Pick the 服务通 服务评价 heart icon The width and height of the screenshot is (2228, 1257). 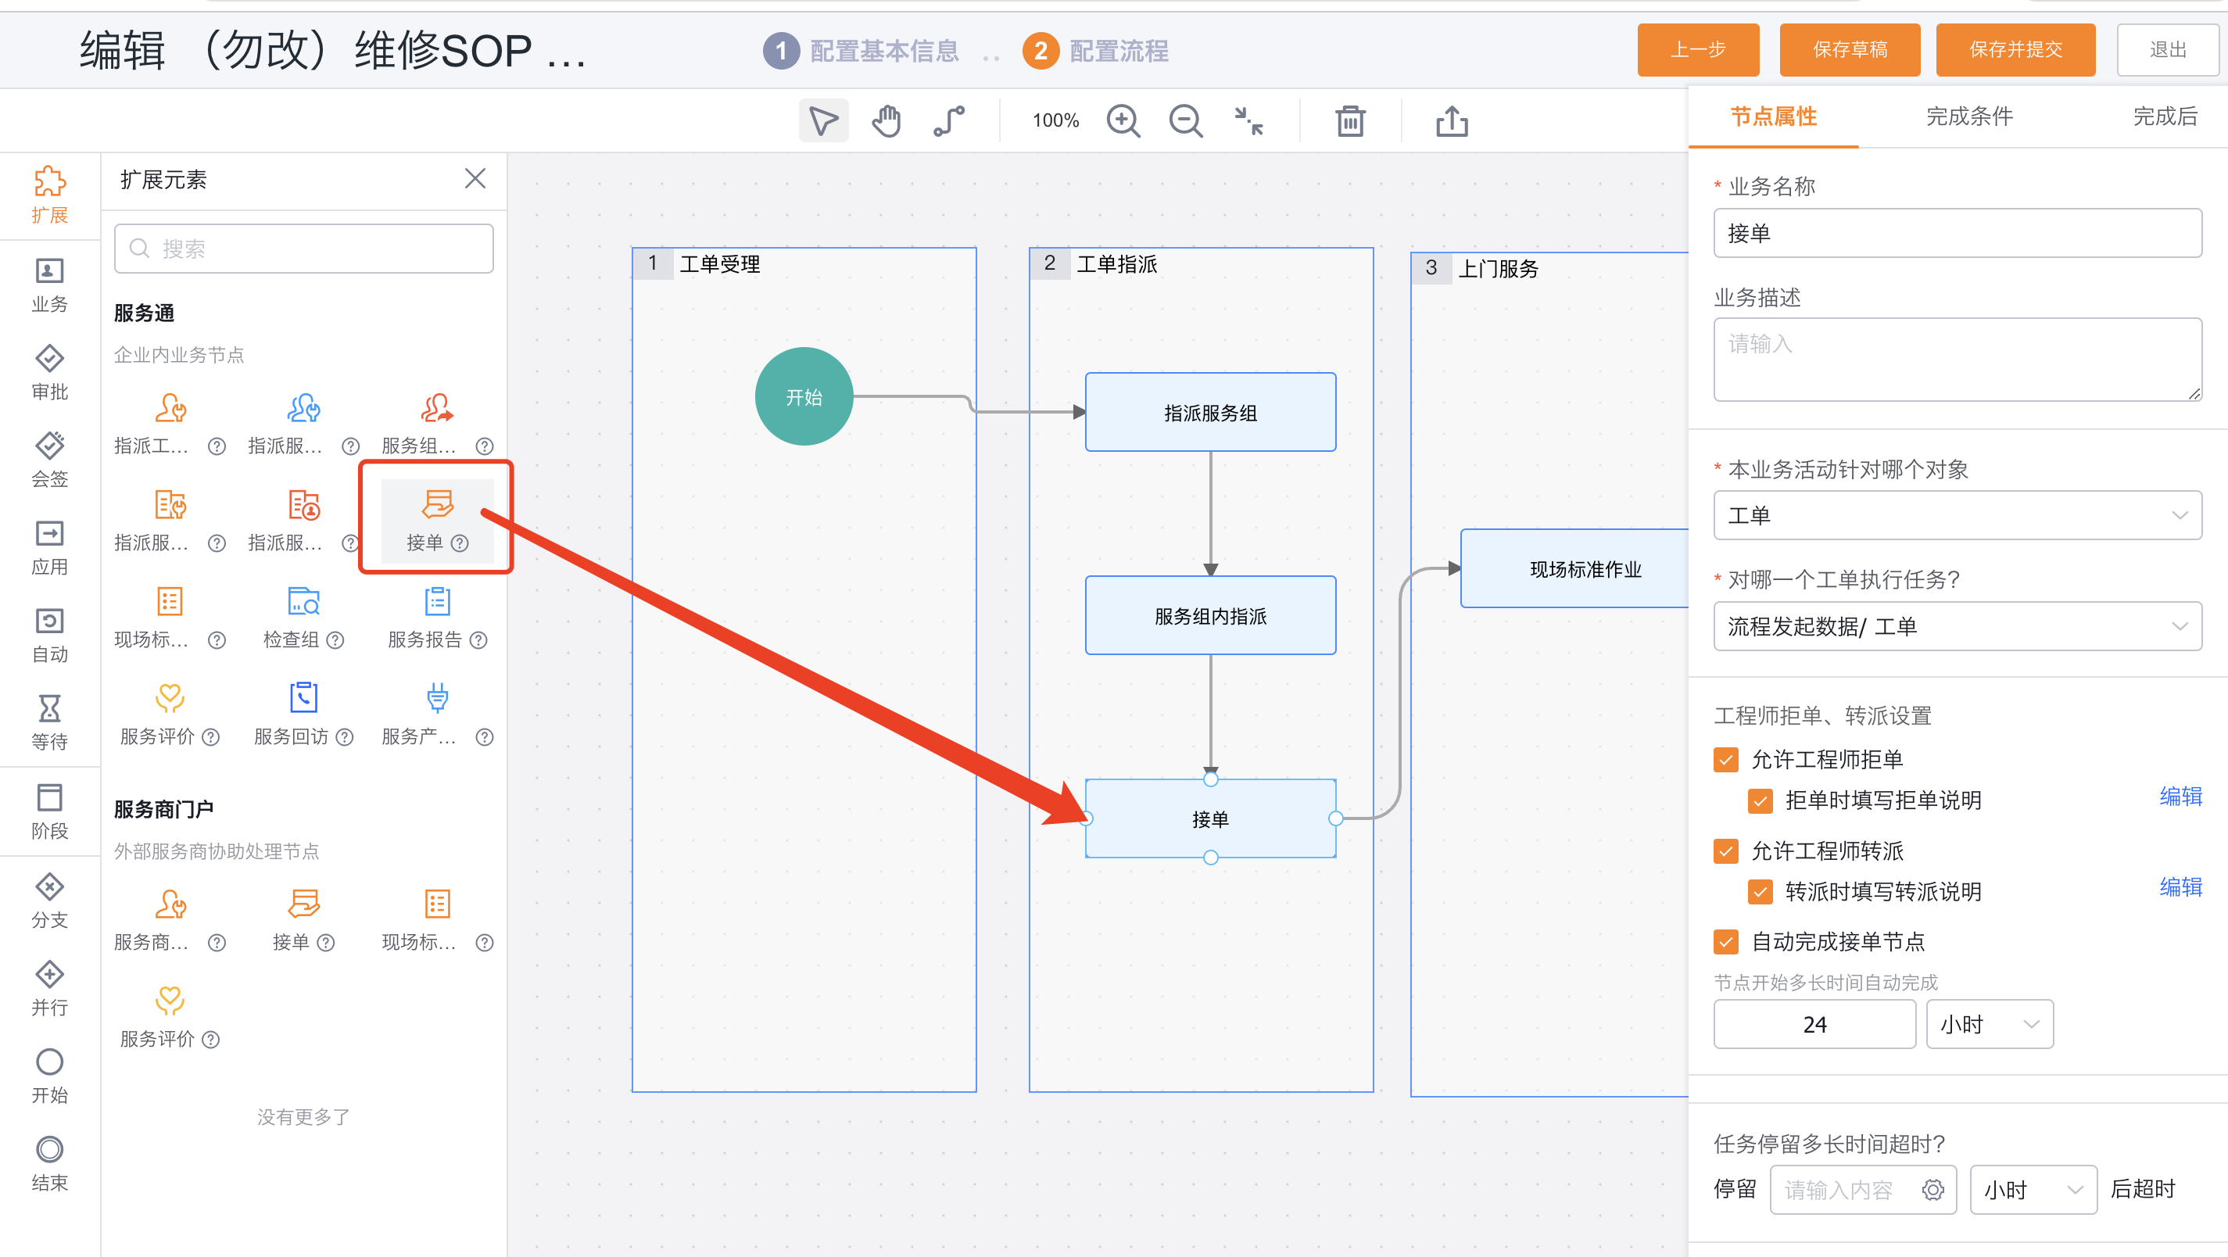(x=170, y=698)
